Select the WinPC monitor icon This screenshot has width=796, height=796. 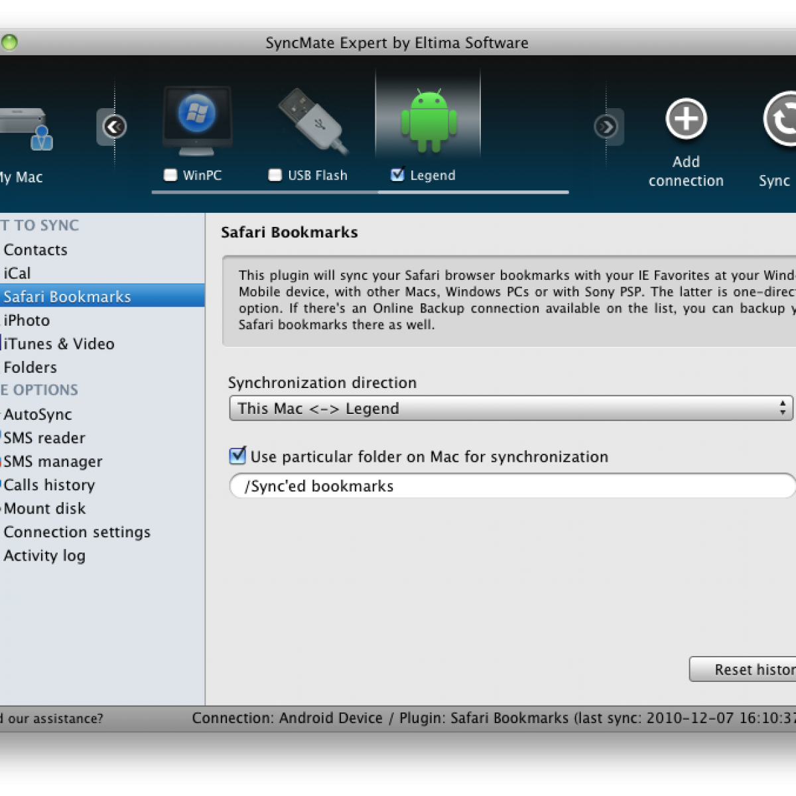pos(197,119)
